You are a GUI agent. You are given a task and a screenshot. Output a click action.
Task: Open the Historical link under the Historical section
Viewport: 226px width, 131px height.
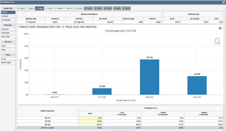tap(8, 29)
